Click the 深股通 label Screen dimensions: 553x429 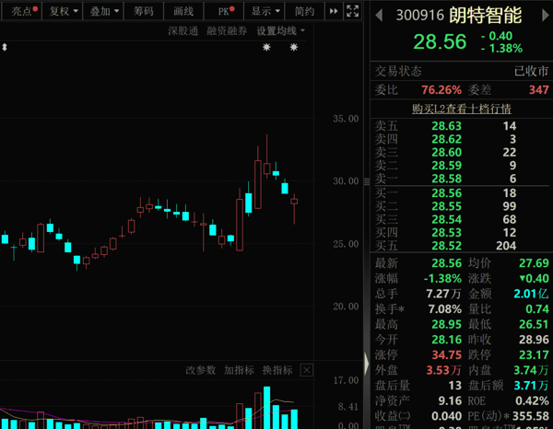(182, 31)
